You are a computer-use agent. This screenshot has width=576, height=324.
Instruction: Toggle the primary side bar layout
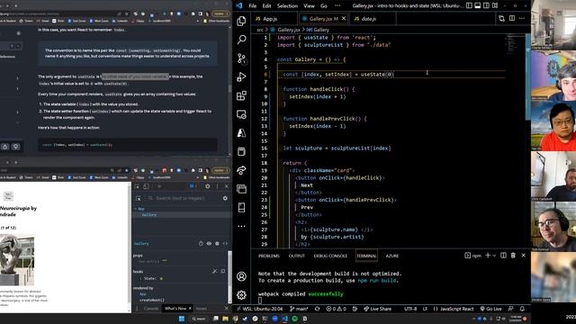coord(469,5)
